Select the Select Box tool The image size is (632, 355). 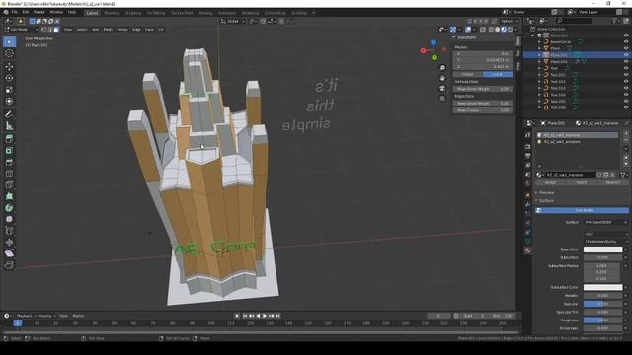[9, 42]
